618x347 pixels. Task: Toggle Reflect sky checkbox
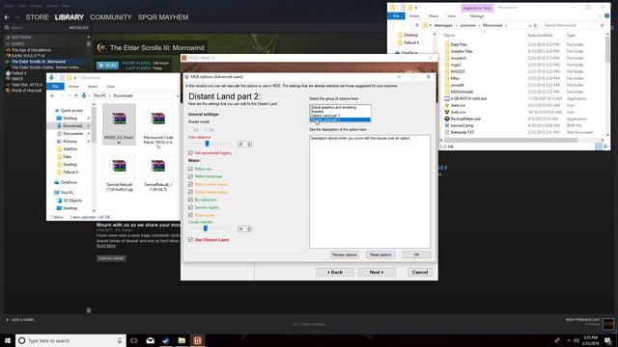click(x=190, y=169)
